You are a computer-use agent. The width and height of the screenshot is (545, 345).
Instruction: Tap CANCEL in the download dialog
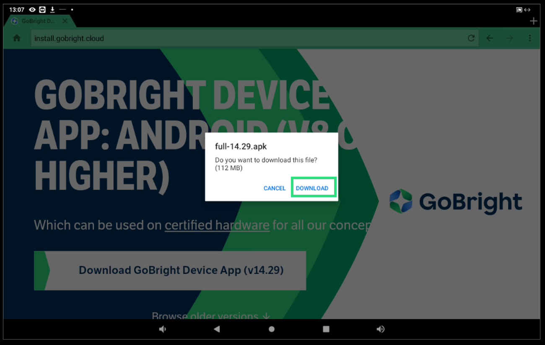274,188
